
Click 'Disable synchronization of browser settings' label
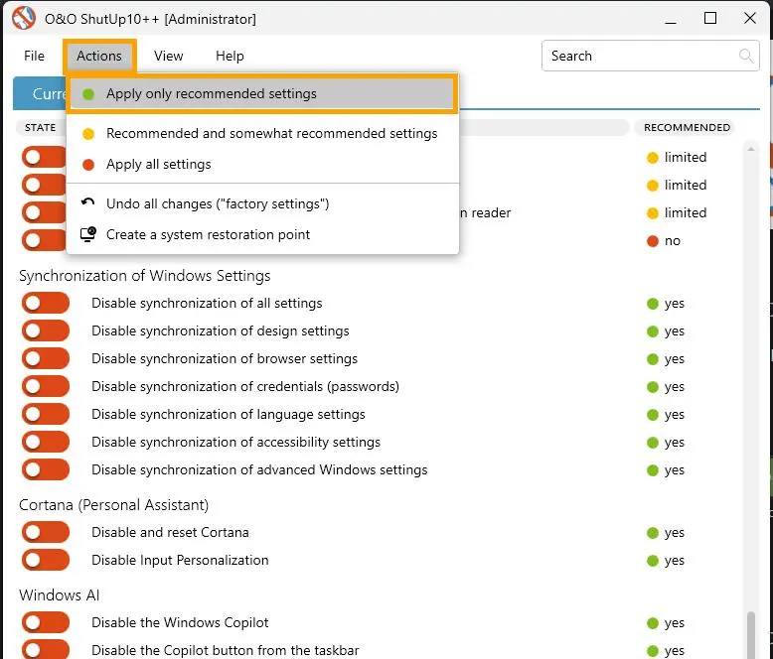coord(225,358)
